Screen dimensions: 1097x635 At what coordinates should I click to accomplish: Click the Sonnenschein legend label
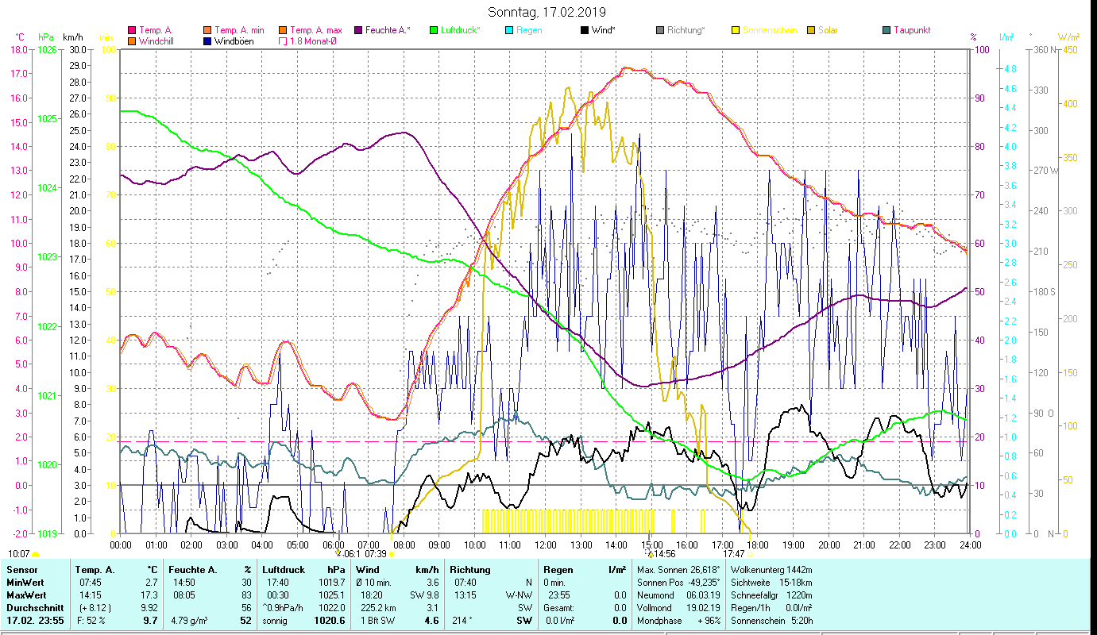point(770,30)
